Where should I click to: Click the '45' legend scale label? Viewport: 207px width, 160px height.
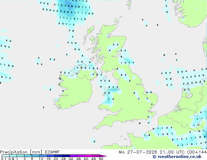(93, 159)
